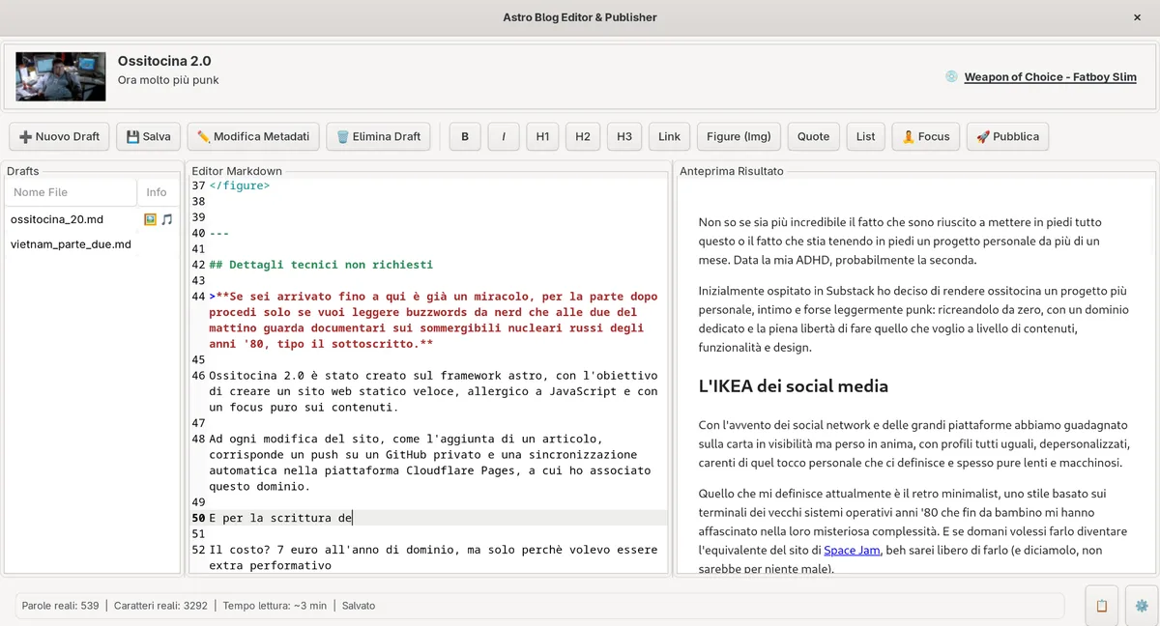Insert a Quote block

click(x=813, y=136)
